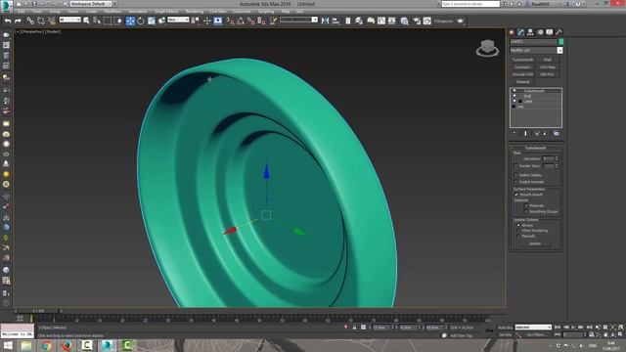The image size is (626, 352).
Task: Enable Isoline Display checkbox
Action: 515,175
